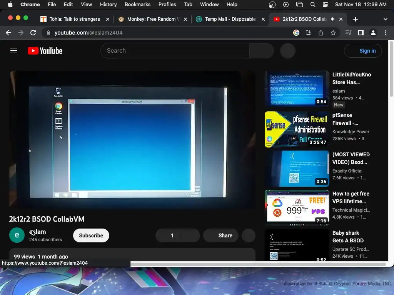Viewport: 394px width, 295px height.
Task: Open How to get free VPS thumbnail
Action: click(x=297, y=208)
